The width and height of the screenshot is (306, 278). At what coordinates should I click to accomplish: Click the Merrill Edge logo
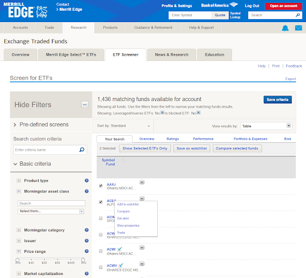(25, 10)
